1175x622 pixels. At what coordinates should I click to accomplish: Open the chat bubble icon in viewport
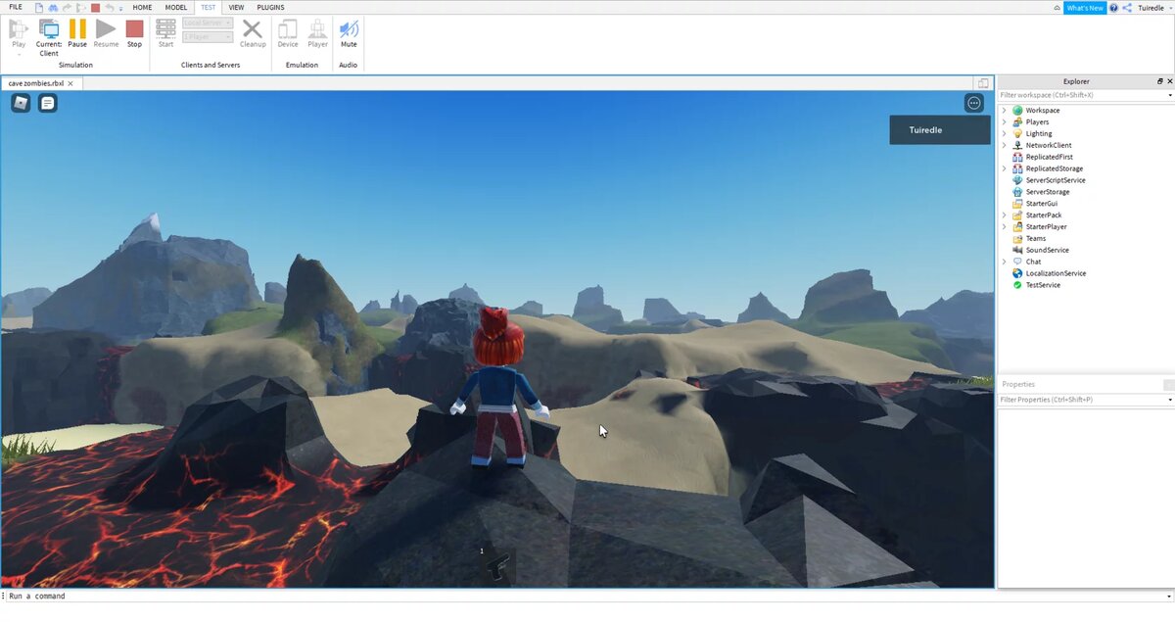coord(47,103)
